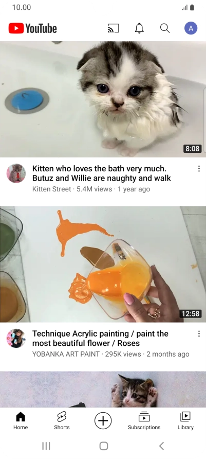The image size is (206, 459).
Task: Open the account avatar labeled A
Action: (191, 28)
